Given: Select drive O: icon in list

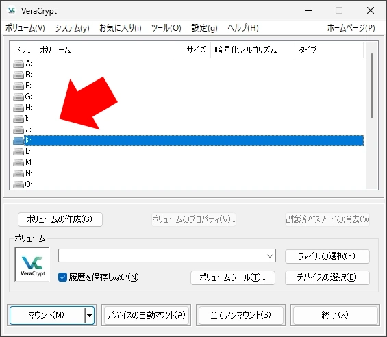Looking at the screenshot, I should (x=18, y=184).
